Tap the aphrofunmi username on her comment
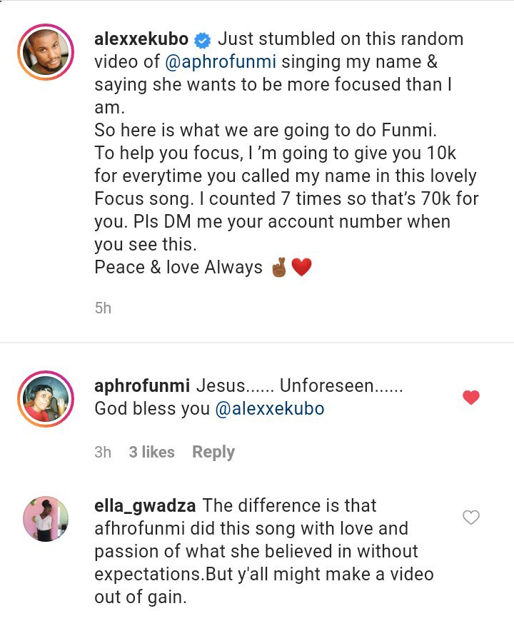514x626 pixels. coord(141,386)
